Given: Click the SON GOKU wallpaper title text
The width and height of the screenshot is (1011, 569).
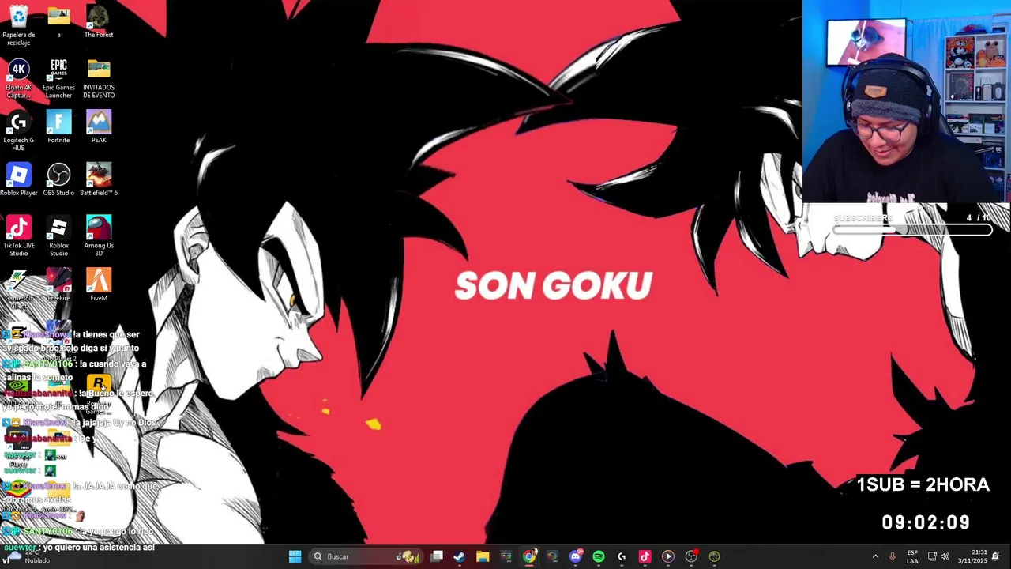Looking at the screenshot, I should [554, 286].
